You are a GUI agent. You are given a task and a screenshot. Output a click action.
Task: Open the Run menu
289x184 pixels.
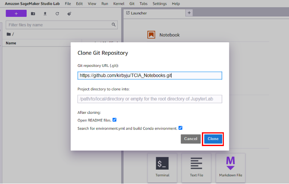104,4
